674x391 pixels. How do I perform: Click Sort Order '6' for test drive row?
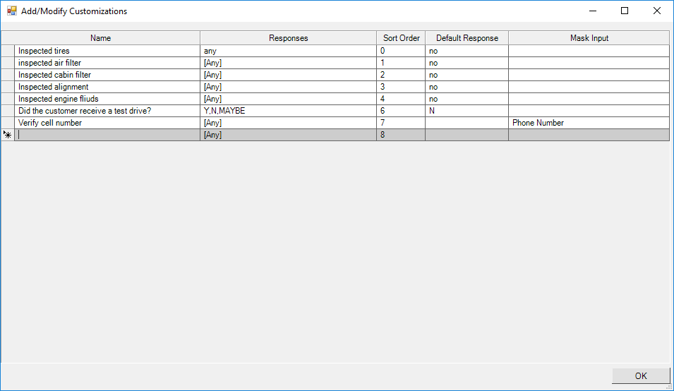(401, 111)
